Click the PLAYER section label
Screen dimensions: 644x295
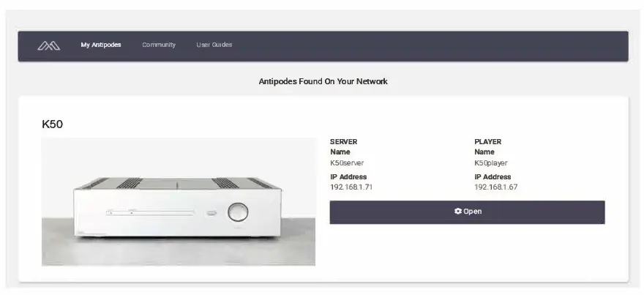pyautogui.click(x=487, y=142)
